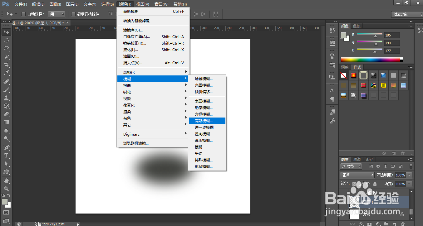The image size is (423, 226).
Task: Select the Path Selection arrow tool
Action: (x=6, y=163)
